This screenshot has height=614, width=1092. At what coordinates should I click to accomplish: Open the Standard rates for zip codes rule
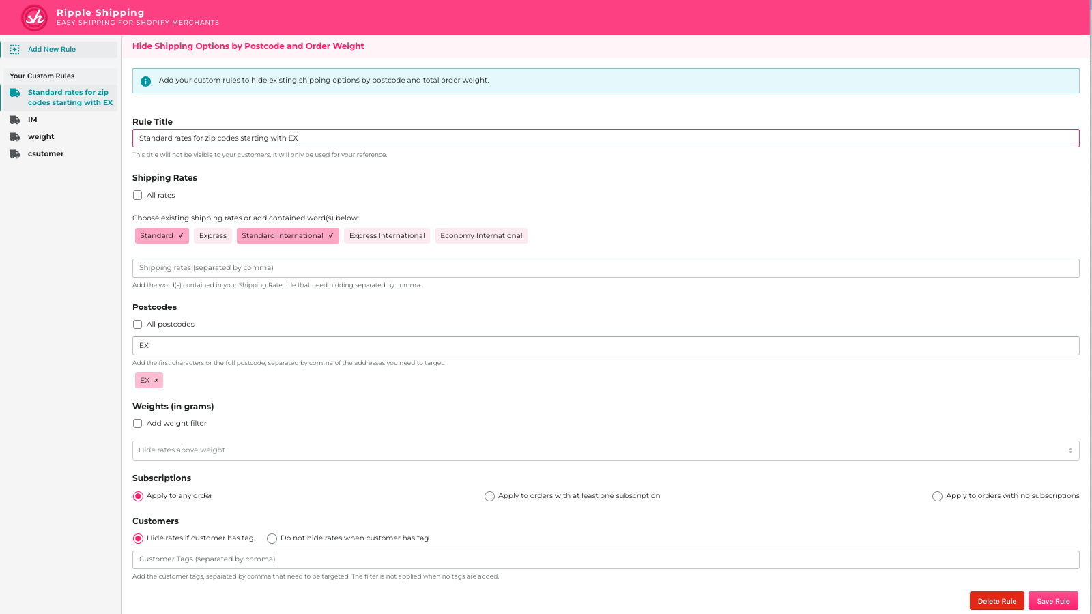[59, 98]
